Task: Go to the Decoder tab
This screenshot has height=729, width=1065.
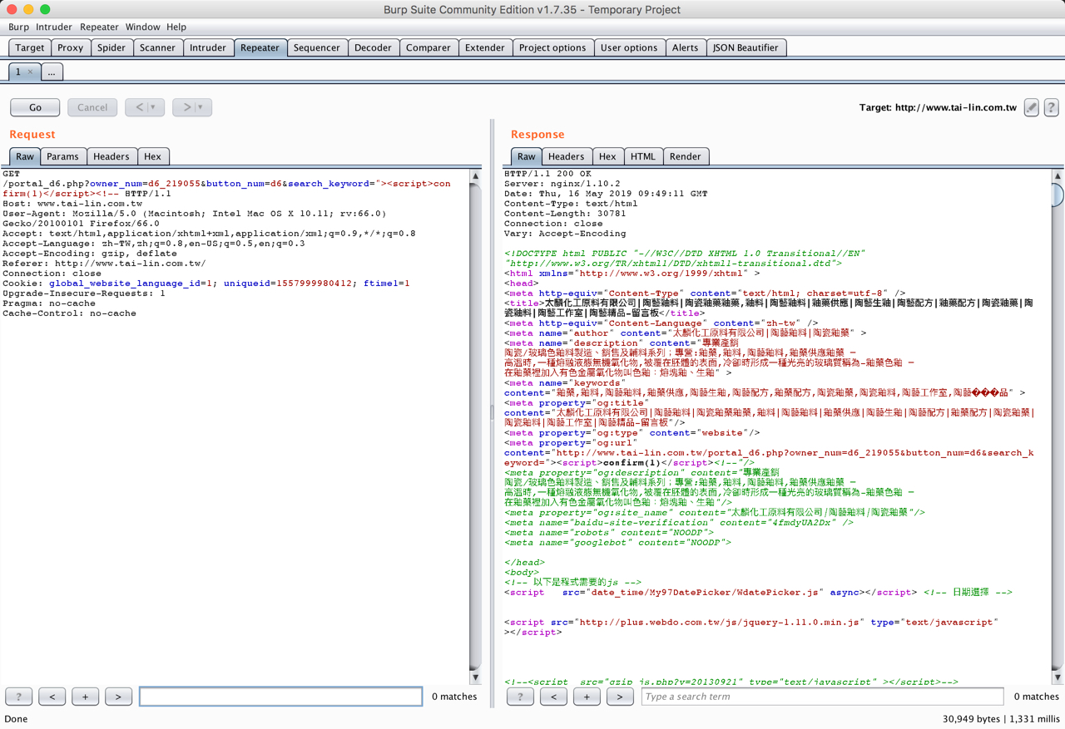Action: (373, 47)
